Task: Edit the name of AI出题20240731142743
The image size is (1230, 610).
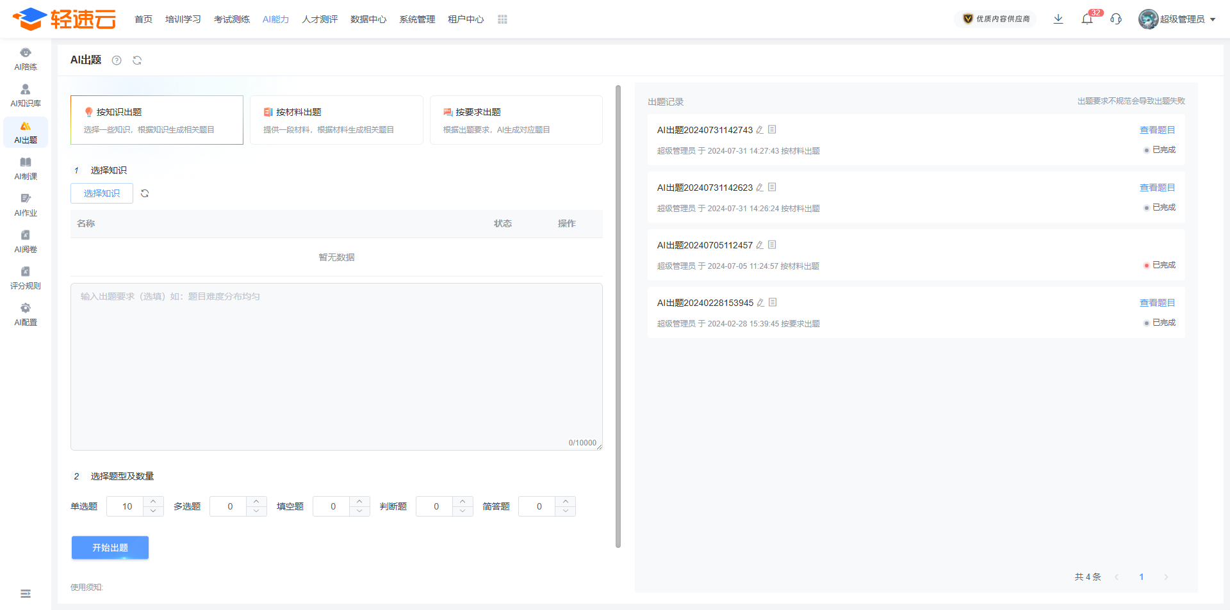Action: pos(760,130)
